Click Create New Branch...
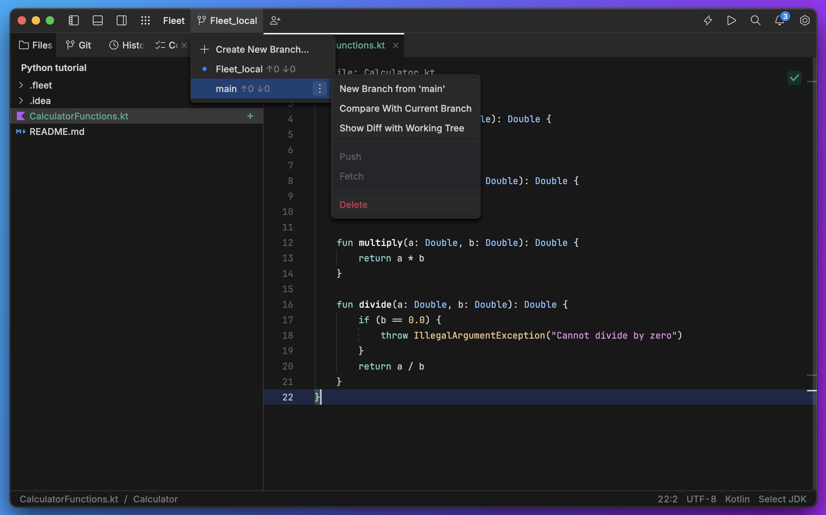This screenshot has height=515, width=826. pyautogui.click(x=262, y=50)
